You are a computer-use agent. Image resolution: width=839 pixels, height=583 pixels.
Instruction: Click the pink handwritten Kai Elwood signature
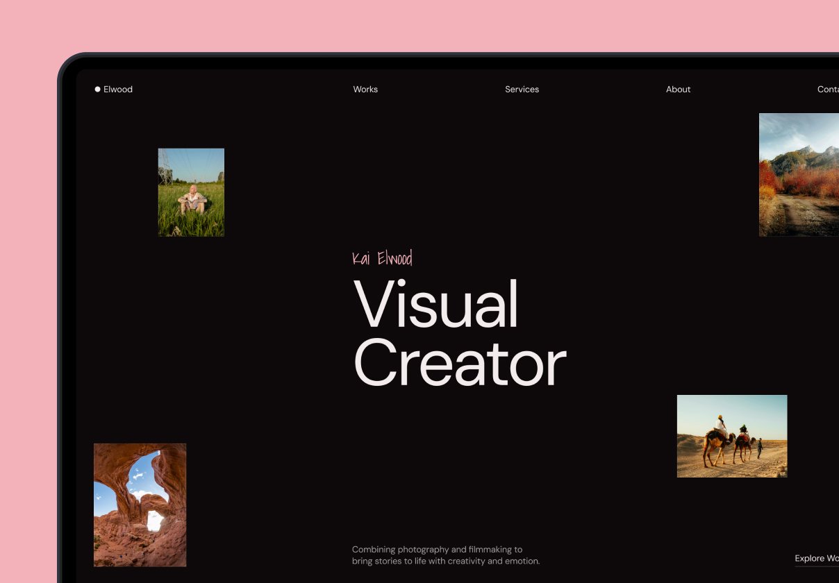(382, 259)
